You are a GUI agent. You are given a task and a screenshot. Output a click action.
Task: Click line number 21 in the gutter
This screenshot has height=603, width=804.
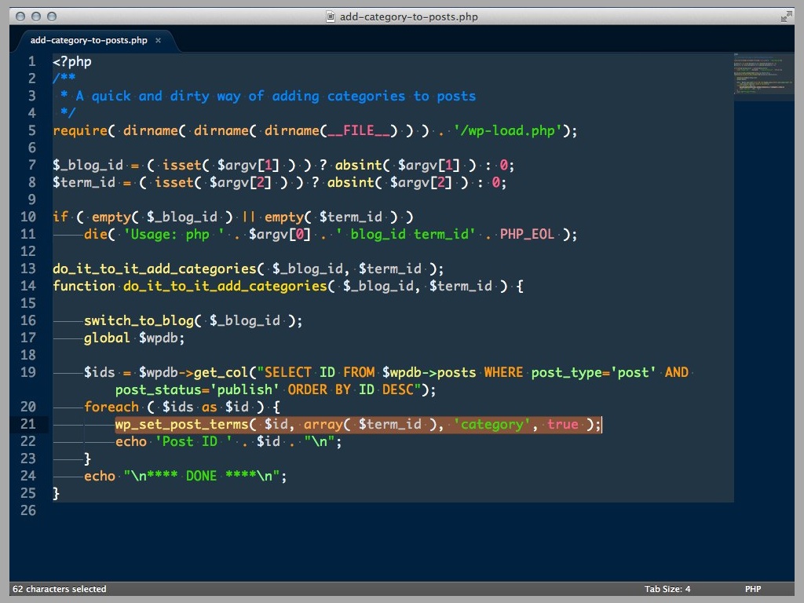tap(28, 423)
